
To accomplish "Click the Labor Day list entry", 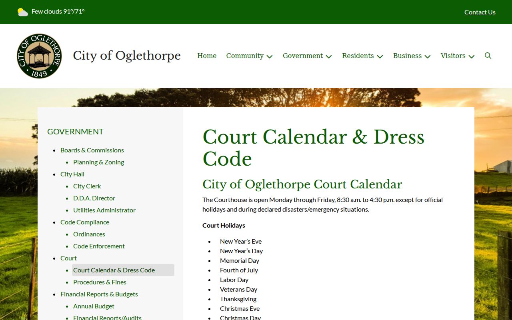I will point(234,280).
